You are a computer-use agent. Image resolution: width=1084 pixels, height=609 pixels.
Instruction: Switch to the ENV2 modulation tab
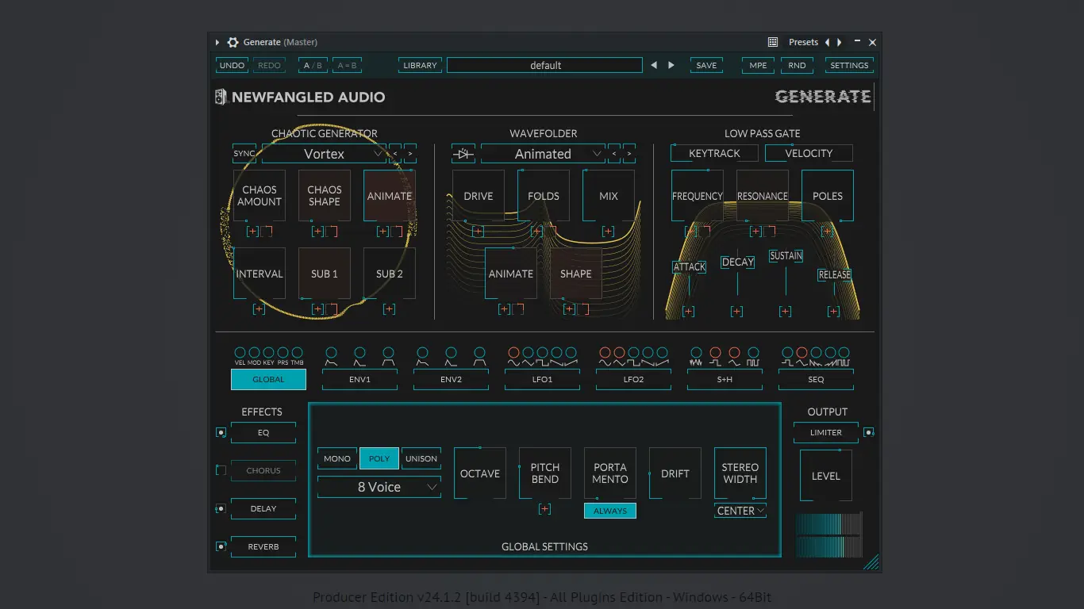451,379
